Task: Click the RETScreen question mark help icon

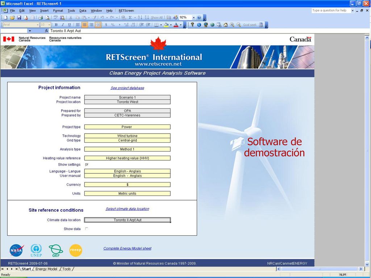Action: (x=192, y=25)
